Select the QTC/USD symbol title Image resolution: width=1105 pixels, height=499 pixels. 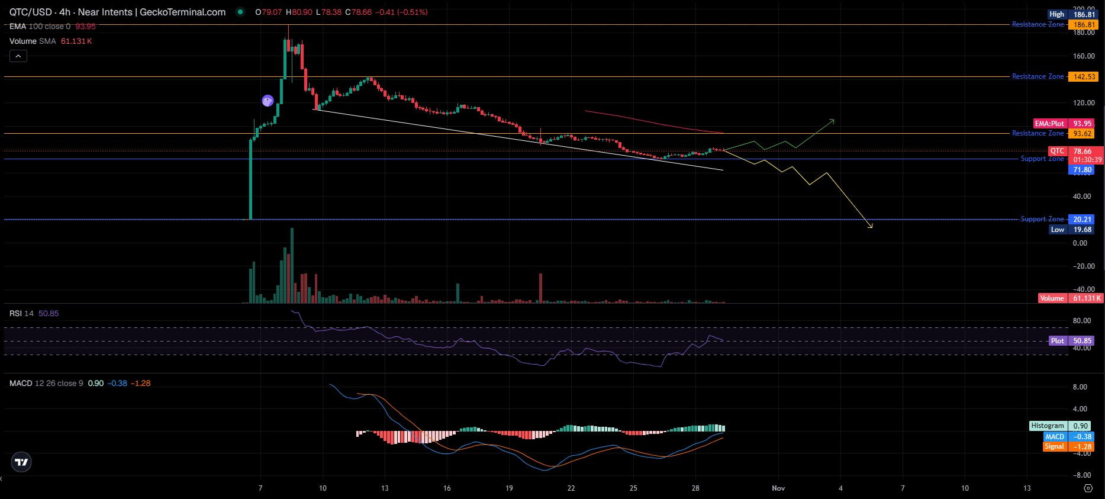117,12
